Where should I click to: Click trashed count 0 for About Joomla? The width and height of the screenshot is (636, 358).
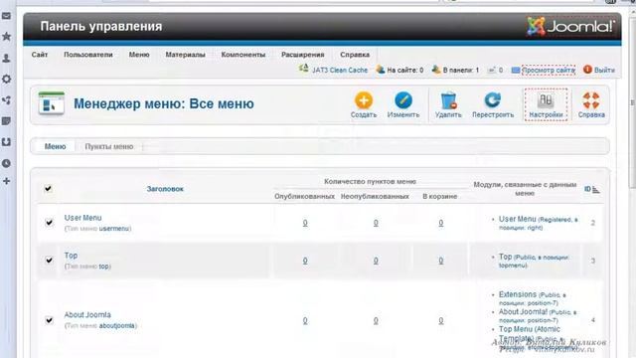441,320
